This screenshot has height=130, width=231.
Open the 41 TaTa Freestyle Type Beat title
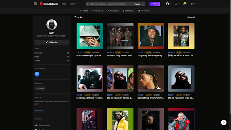point(89,56)
